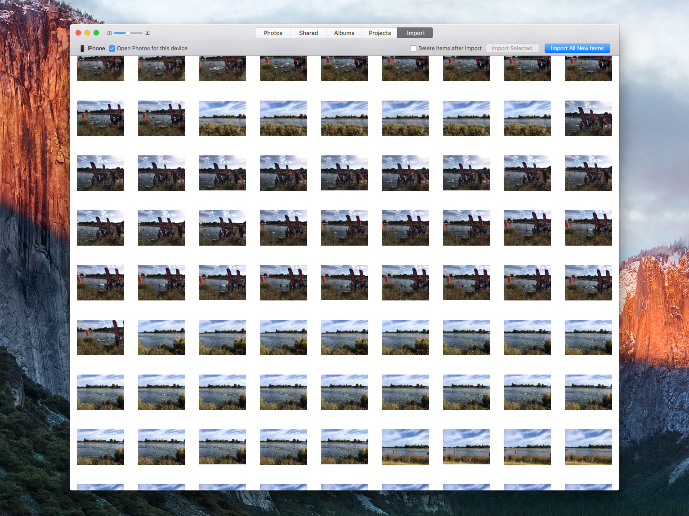The height and width of the screenshot is (516, 689).
Task: Select second thumbnail in sixth visible row
Action: 161,338
